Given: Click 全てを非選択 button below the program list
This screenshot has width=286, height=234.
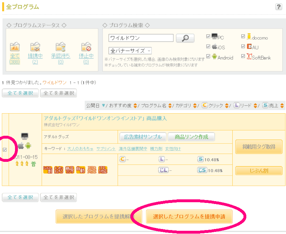Looking at the screenshot, I should tap(58, 197).
